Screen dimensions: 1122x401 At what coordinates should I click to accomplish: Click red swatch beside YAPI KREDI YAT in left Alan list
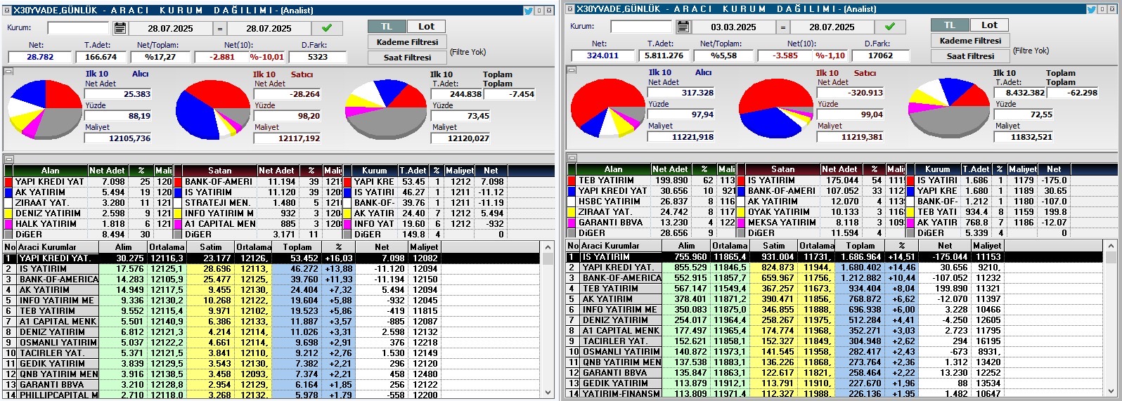[x=8, y=182]
